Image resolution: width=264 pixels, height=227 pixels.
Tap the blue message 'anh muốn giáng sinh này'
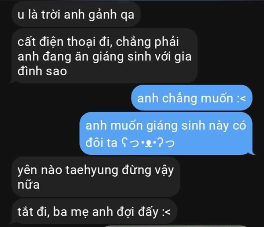pos(166,134)
